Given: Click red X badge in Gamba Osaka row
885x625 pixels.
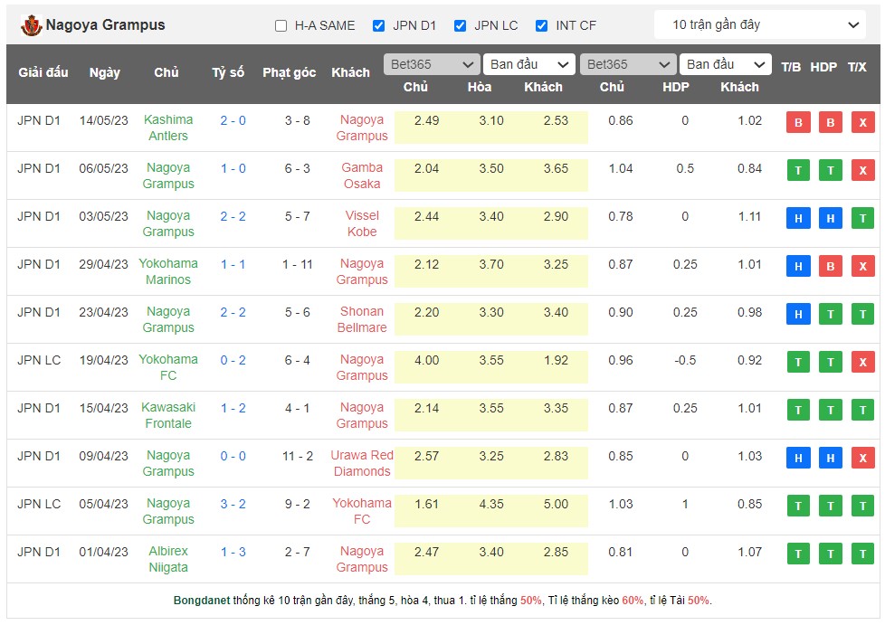Looking at the screenshot, I should (x=862, y=170).
